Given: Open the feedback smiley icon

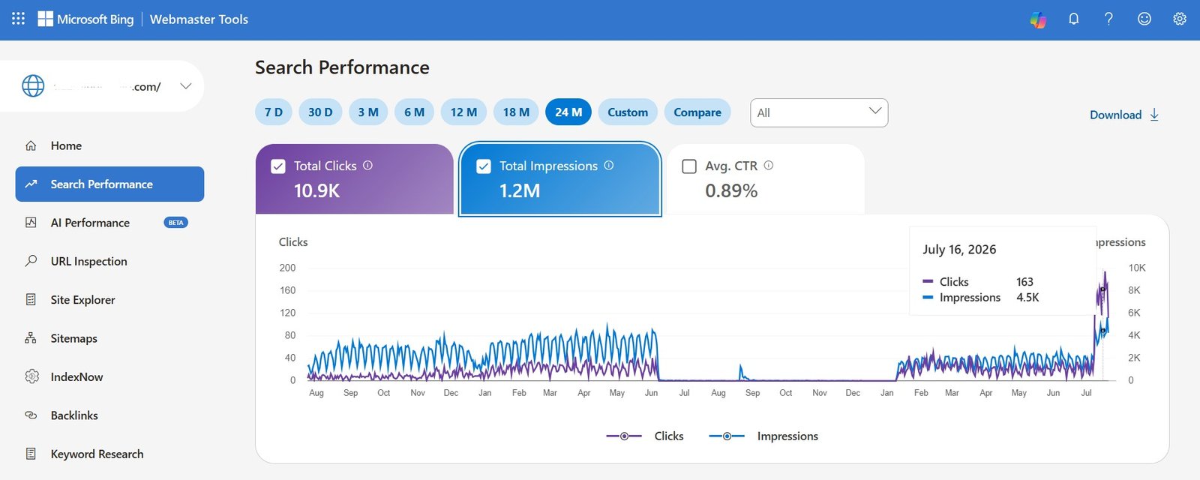Looking at the screenshot, I should tap(1144, 19).
